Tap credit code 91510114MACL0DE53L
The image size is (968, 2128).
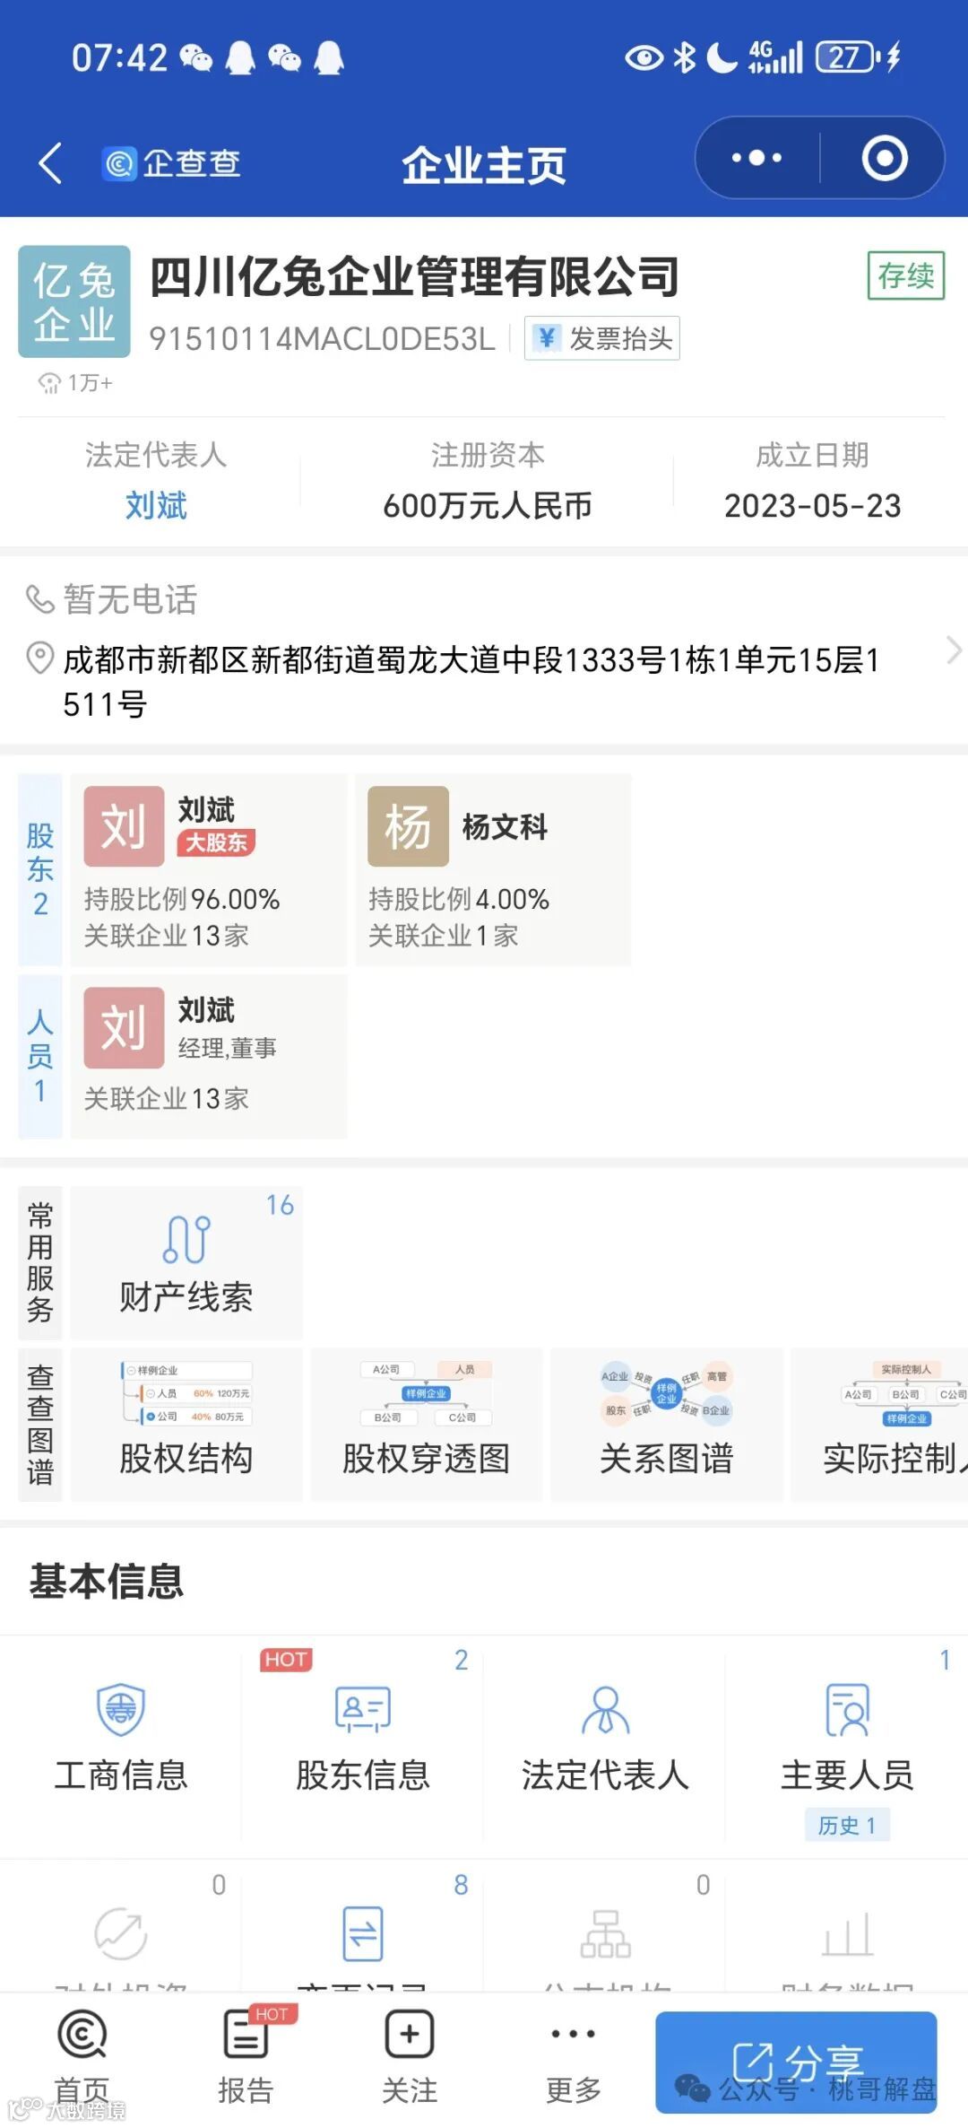pyautogui.click(x=322, y=339)
